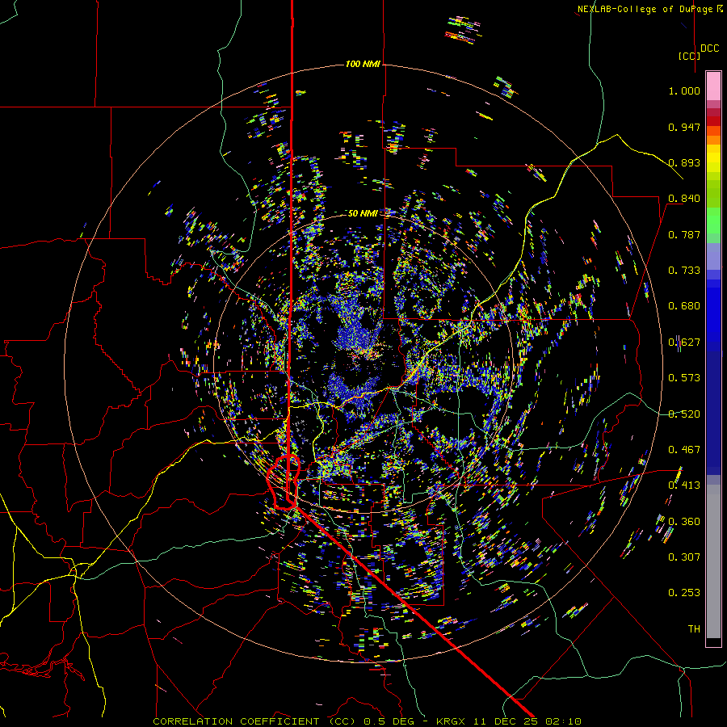Click the 0.893 value on color scale
The height and width of the screenshot is (727, 727).
(x=684, y=162)
